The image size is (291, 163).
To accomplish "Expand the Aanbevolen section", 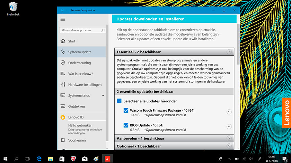I will (229, 138).
